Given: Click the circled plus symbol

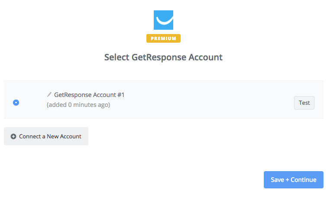Looking at the screenshot, I should [x=13, y=136].
